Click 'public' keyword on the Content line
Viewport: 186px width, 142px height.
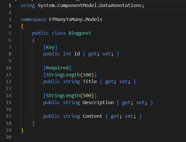point(51,116)
